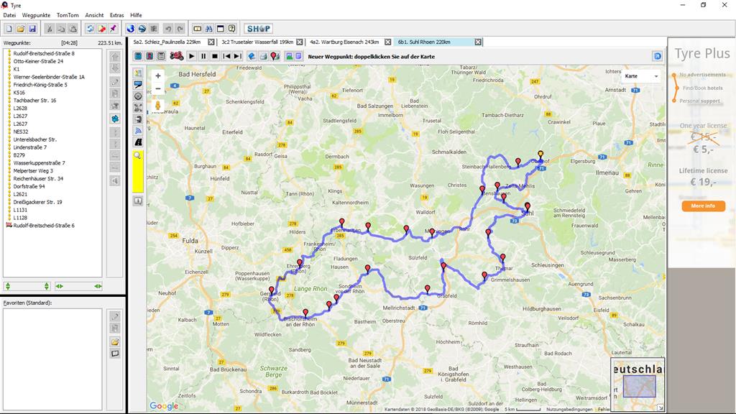Image resolution: width=736 pixels, height=414 pixels.
Task: Select waypoint Rudolf-Breitscheid-Straße 8
Action: (44, 53)
